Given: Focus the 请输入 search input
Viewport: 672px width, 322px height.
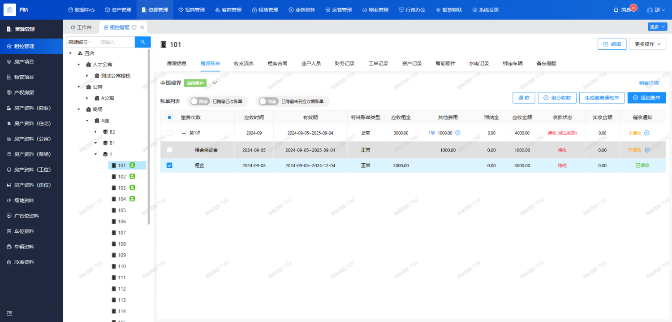Looking at the screenshot, I should click(116, 42).
